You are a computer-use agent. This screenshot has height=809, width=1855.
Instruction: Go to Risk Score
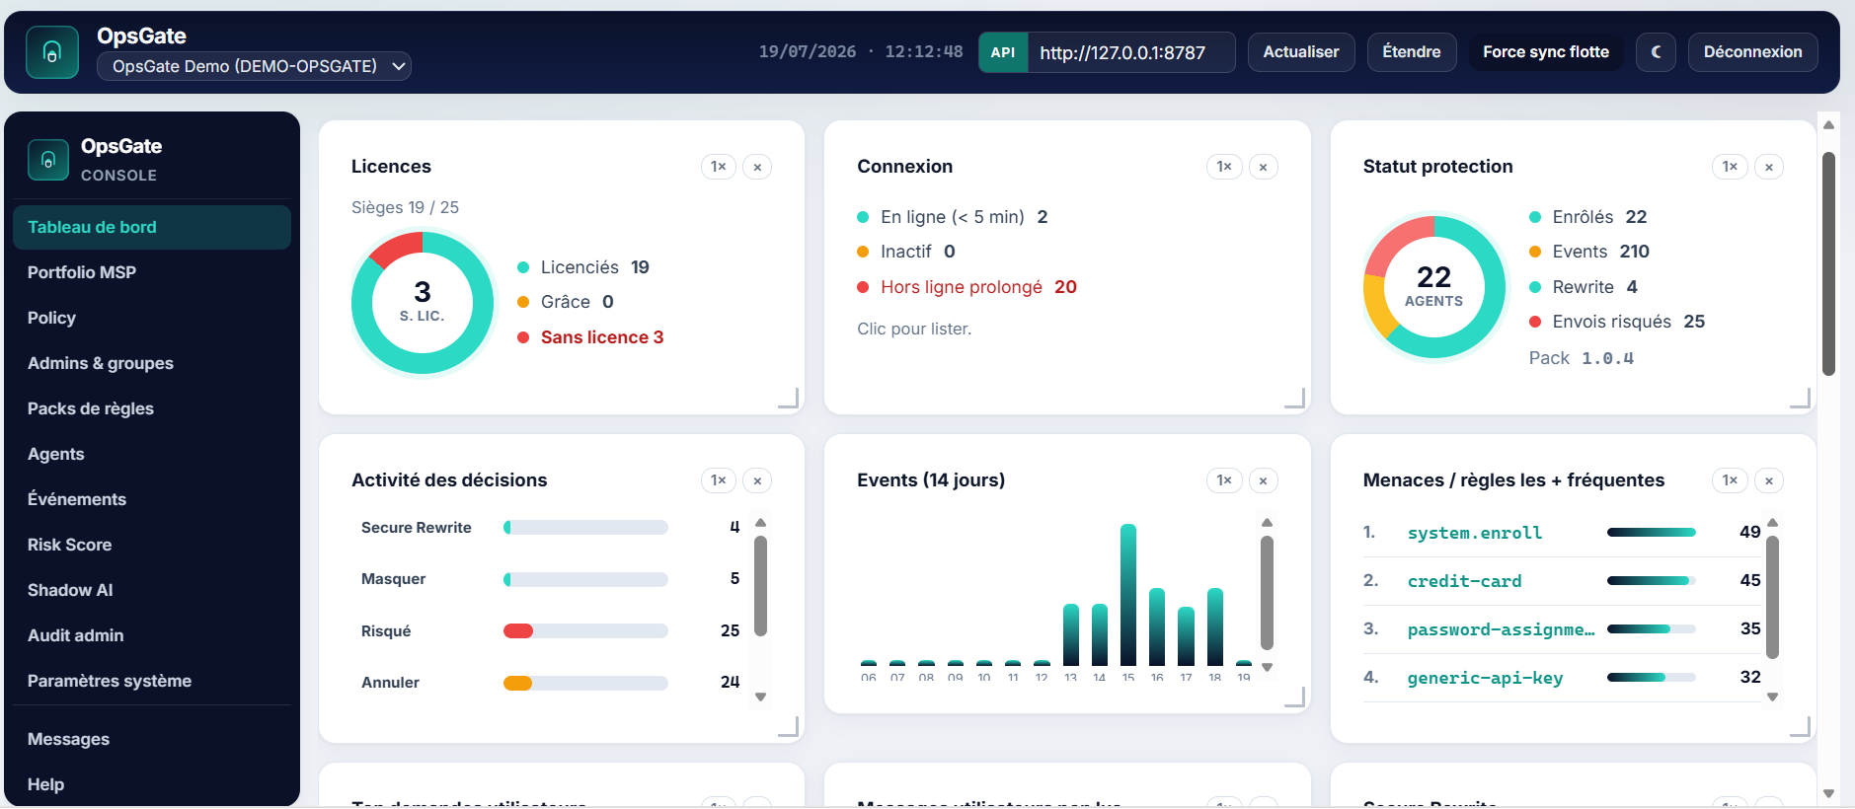[x=152, y=545]
